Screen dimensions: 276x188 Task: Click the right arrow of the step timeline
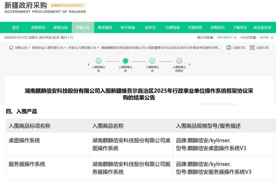point(189,65)
